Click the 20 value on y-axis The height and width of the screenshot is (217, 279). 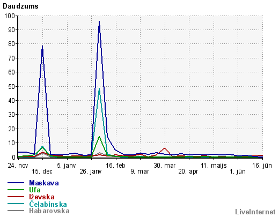click(11, 129)
